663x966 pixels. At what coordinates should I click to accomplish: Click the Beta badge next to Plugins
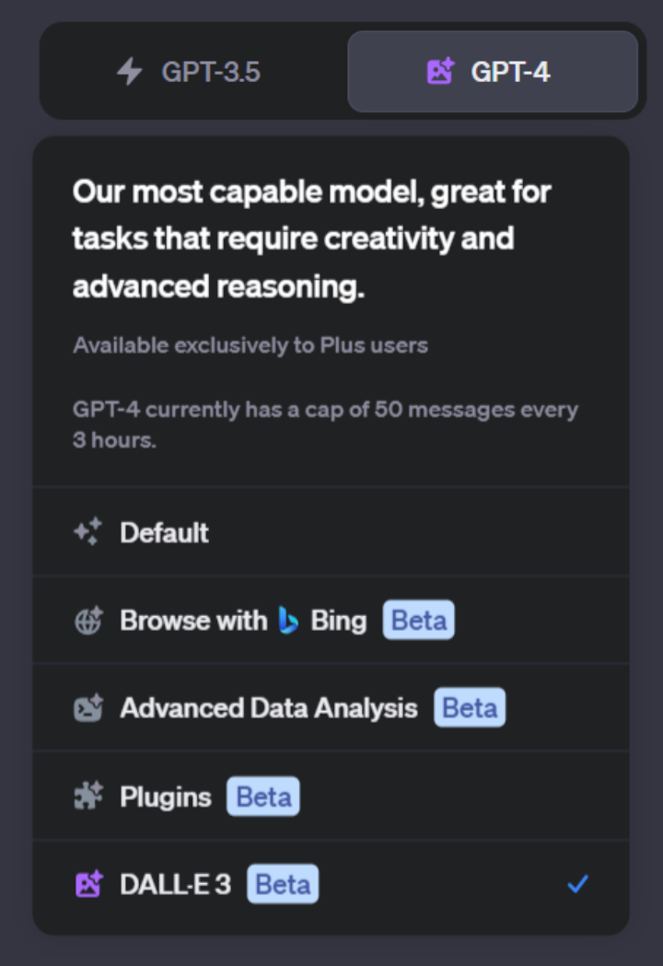pyautogui.click(x=263, y=797)
